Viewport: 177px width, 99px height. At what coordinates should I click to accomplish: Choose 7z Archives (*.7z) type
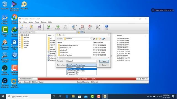pos(82,74)
